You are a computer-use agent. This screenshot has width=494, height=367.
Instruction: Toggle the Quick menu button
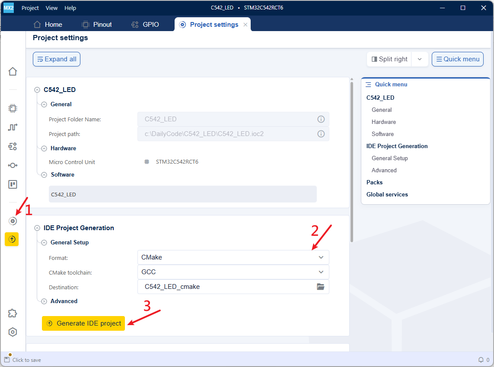[x=457, y=59]
